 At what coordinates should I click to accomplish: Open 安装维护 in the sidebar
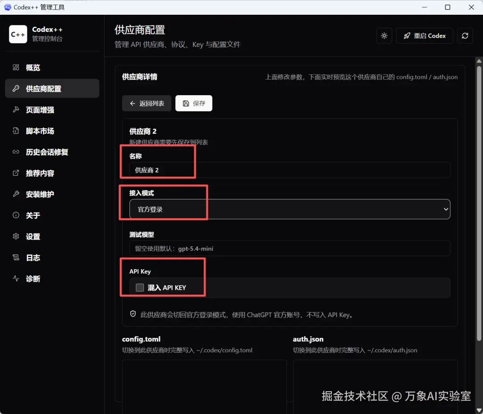52,194
